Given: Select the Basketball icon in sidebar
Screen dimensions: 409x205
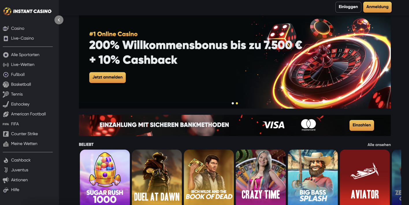Looking at the screenshot, I should click(x=6, y=84).
